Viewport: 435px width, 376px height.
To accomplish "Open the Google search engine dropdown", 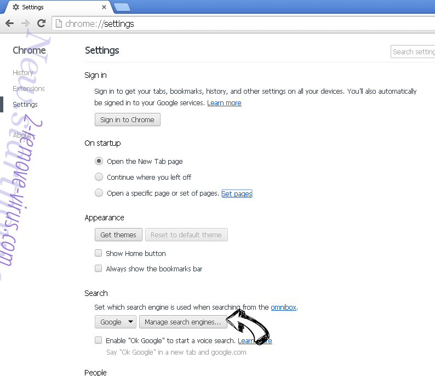I will pos(116,322).
